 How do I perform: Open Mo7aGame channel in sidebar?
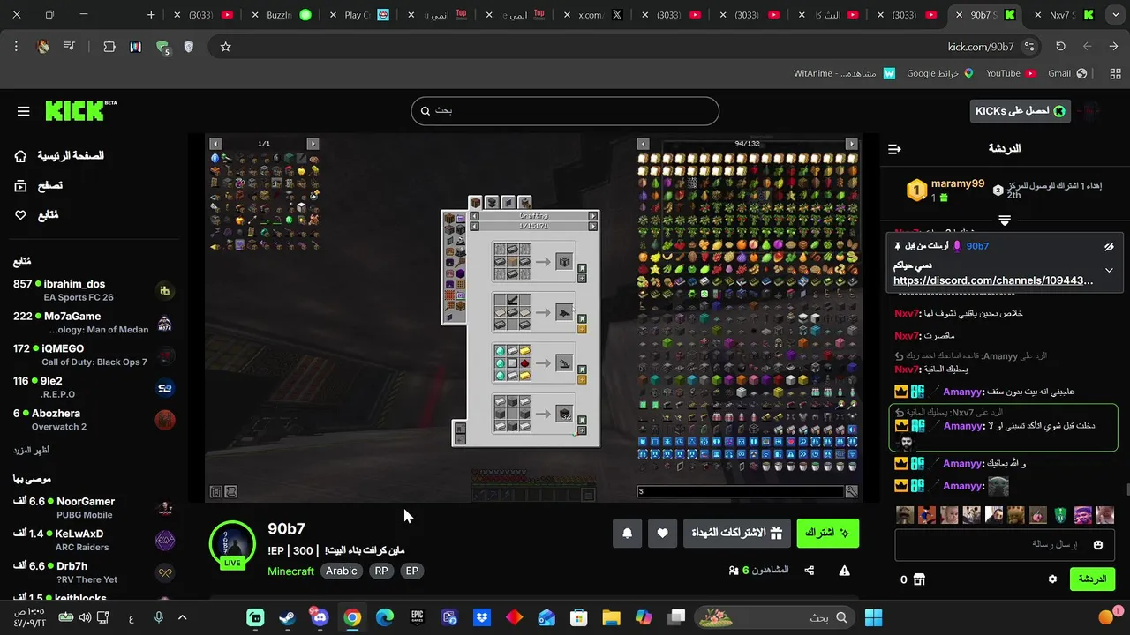click(x=93, y=323)
